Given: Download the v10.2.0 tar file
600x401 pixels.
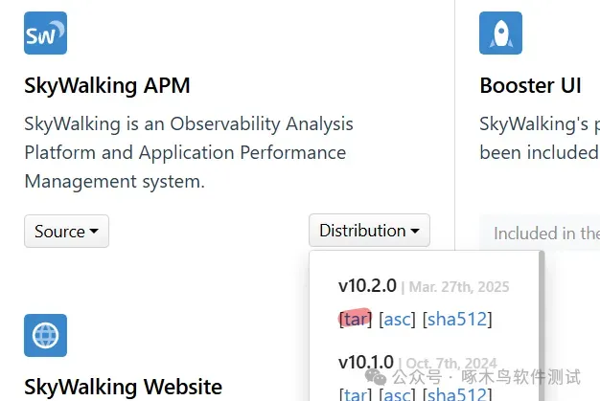Looking at the screenshot, I should coord(356,319).
